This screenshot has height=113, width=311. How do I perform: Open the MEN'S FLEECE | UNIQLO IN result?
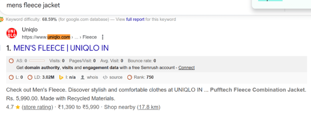61,48
